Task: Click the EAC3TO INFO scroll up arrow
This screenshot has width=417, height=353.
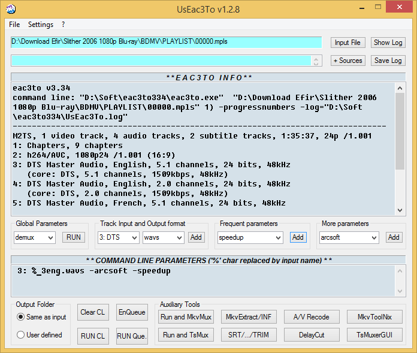Action: (x=400, y=88)
